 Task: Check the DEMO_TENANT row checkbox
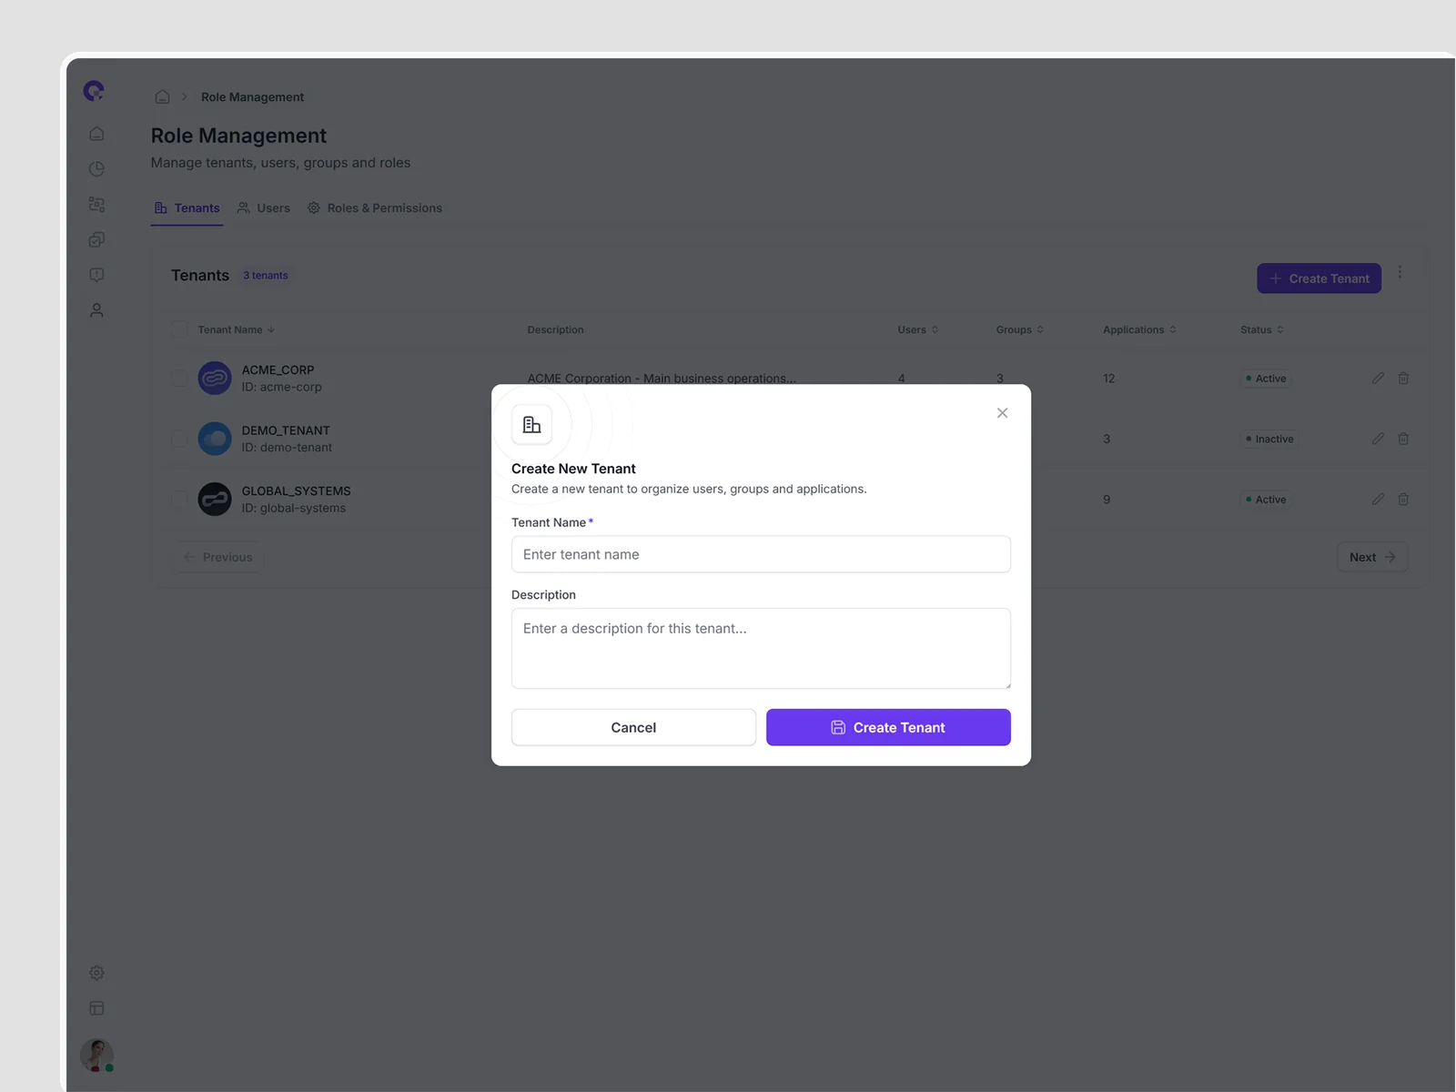pyautogui.click(x=179, y=440)
